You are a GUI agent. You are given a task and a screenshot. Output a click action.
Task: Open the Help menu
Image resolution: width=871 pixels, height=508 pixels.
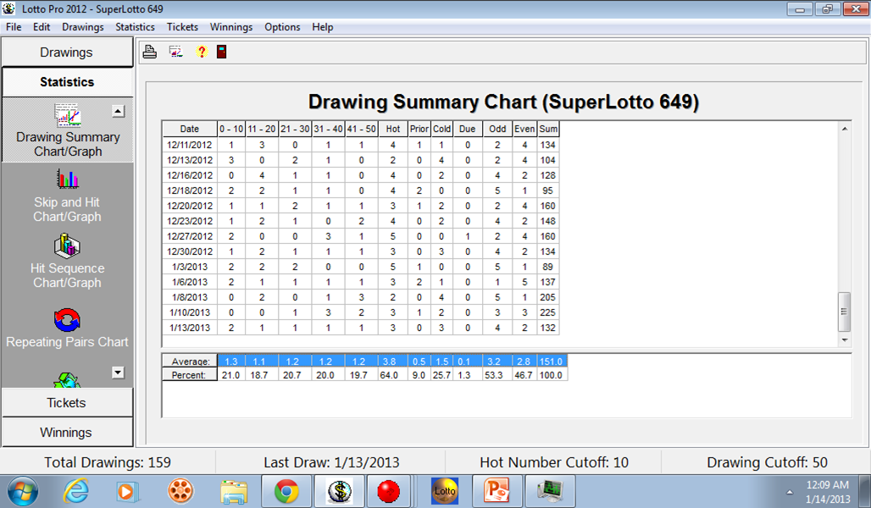tap(323, 27)
